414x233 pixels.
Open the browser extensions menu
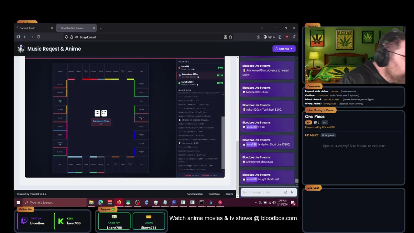pyautogui.click(x=280, y=37)
